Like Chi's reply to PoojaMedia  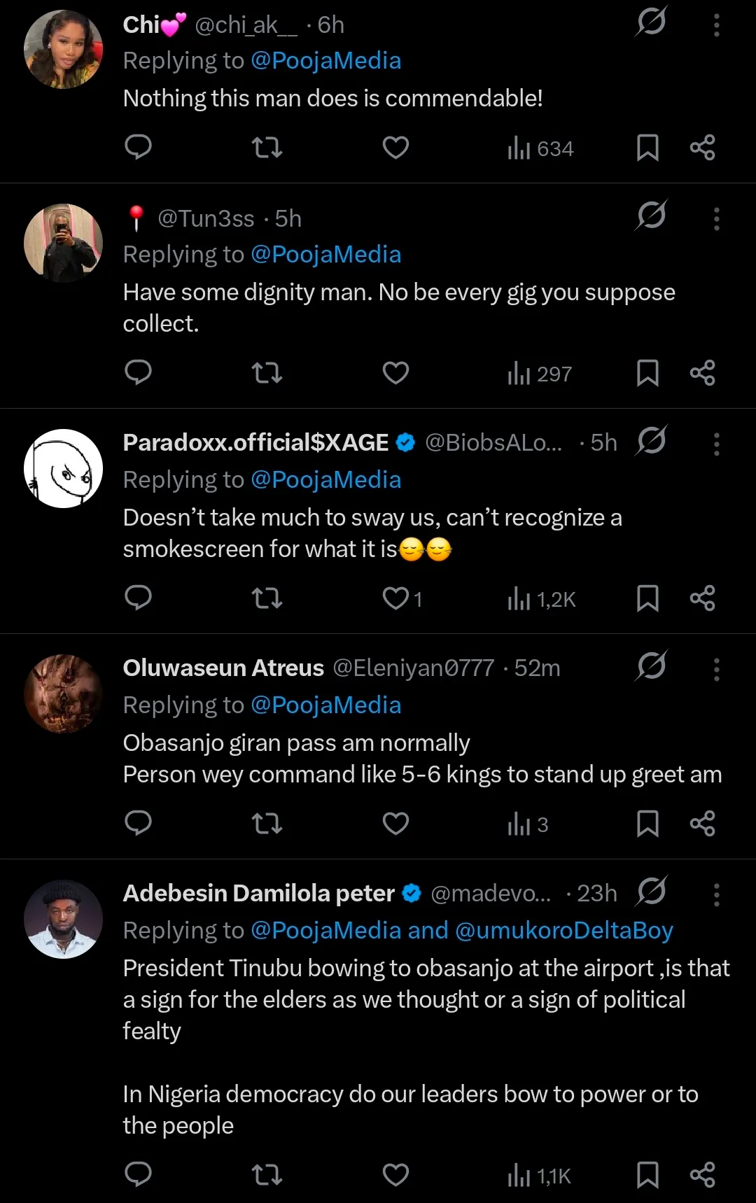click(395, 148)
